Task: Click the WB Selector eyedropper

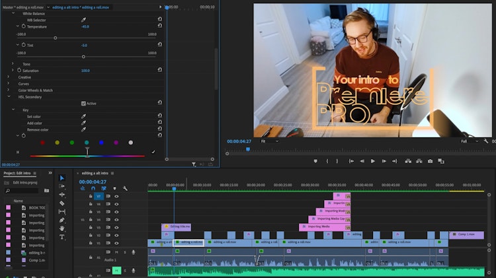Action: 83,20
